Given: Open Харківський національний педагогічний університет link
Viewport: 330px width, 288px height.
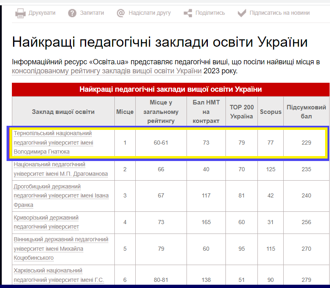Looking at the screenshot, I should pos(59,275).
